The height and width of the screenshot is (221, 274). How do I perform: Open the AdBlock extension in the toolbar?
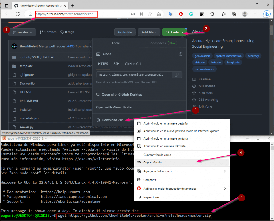pyautogui.click(x=181, y=14)
